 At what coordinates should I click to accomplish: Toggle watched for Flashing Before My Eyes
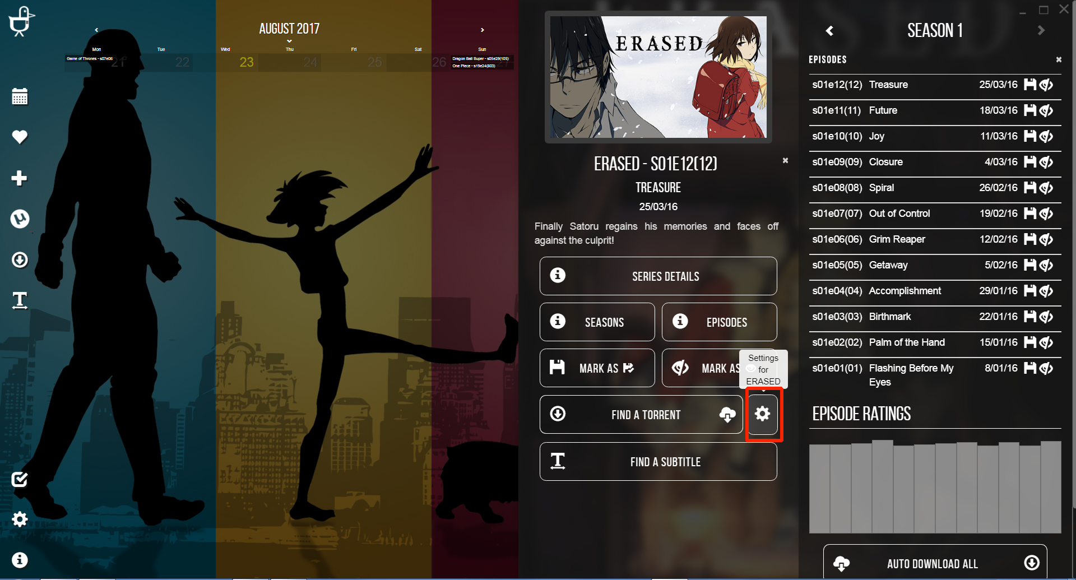[x=1046, y=368]
